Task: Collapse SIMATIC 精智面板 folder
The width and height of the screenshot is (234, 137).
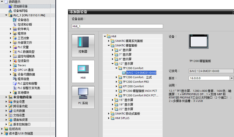Action: [x=109, y=45]
